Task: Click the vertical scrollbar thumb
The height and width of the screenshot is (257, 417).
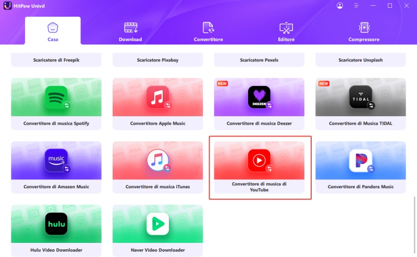Action: click(x=414, y=225)
